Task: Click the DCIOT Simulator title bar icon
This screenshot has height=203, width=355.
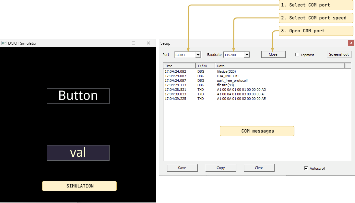Action: 4,43
